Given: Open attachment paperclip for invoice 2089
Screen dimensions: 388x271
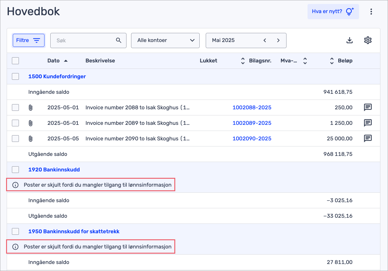Looking at the screenshot, I should [30, 123].
